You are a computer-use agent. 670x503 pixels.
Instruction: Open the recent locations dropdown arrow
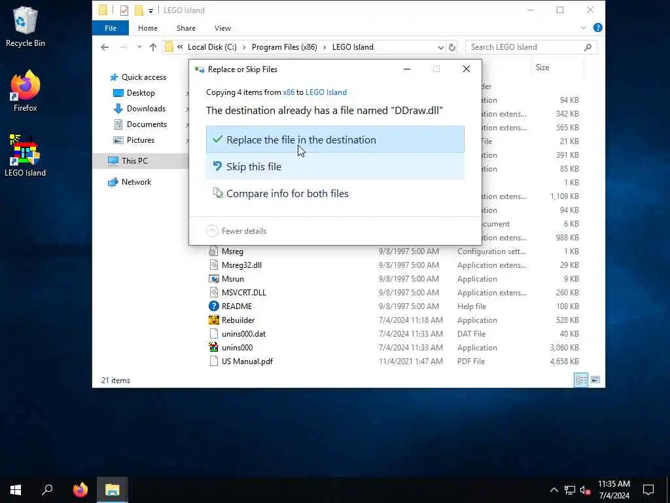coord(139,47)
